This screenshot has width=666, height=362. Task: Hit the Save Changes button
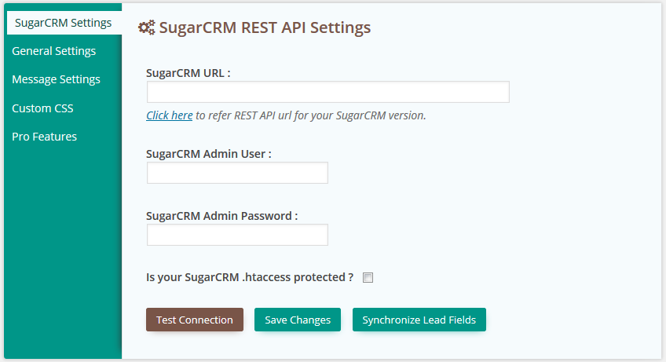[x=297, y=320]
